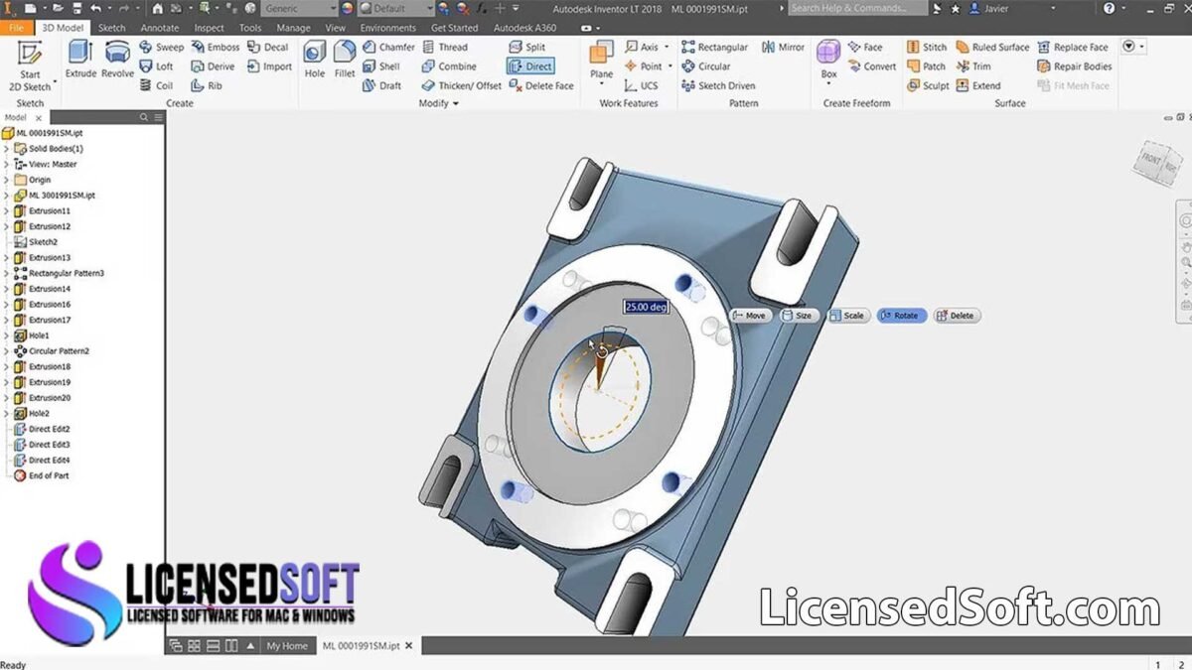
Task: Select the Split tool
Action: click(527, 47)
